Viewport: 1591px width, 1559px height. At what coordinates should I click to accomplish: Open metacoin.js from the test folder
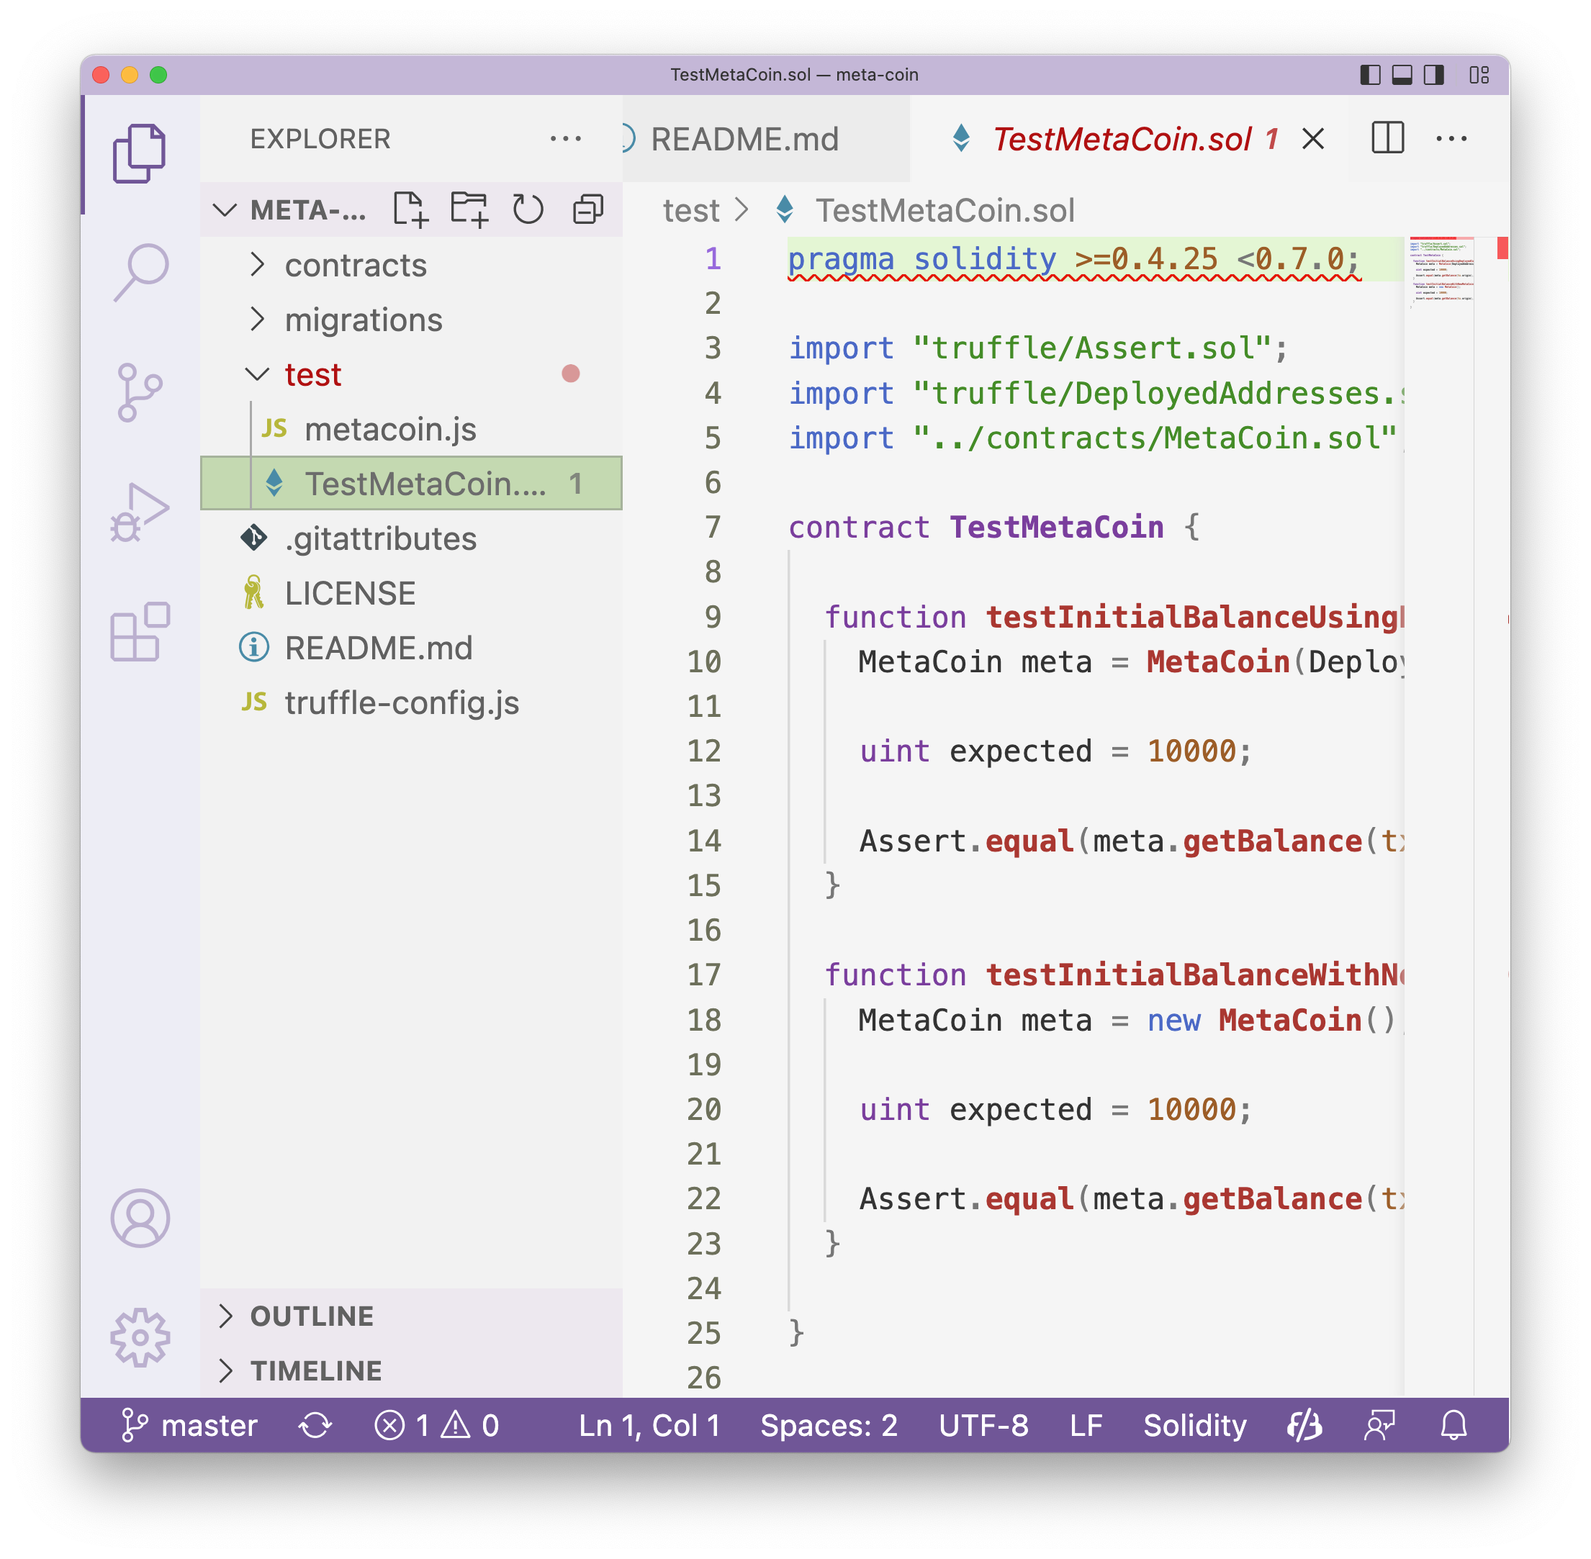[x=389, y=429]
